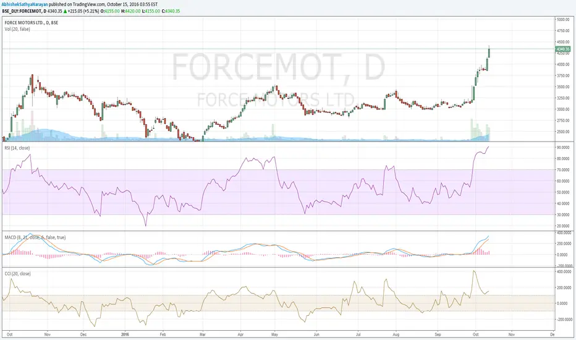Click the green 4340.35 current price tag

562,49
